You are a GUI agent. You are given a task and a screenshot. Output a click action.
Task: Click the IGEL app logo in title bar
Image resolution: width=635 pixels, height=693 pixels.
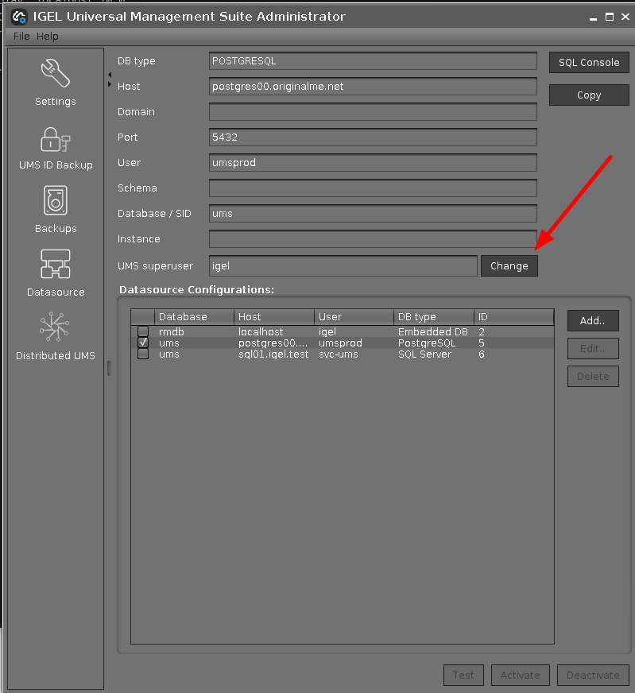[18, 17]
